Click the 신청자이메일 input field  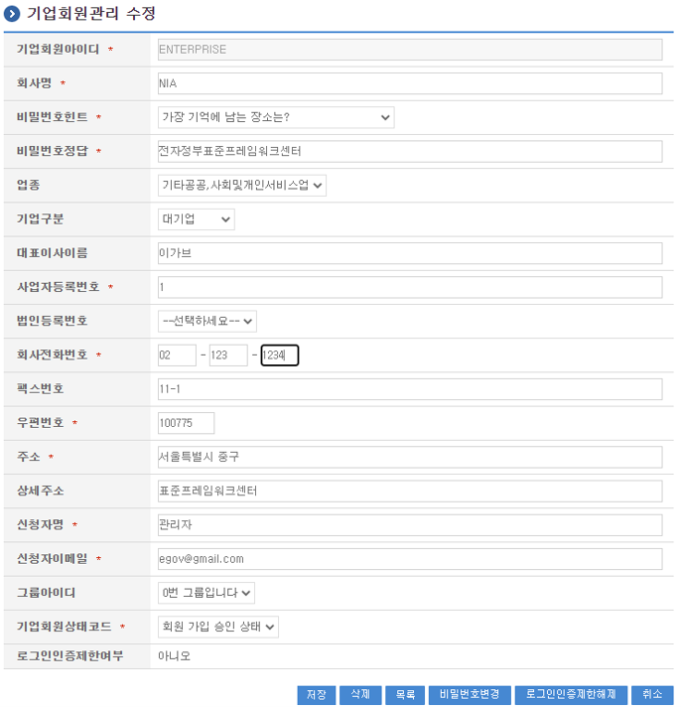coord(409,558)
